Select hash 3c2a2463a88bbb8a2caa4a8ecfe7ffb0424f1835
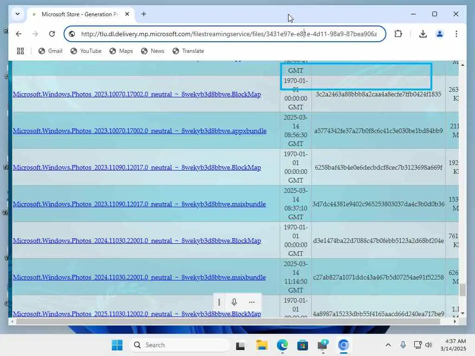Image resolution: width=475 pixels, height=356 pixels. pos(379,94)
